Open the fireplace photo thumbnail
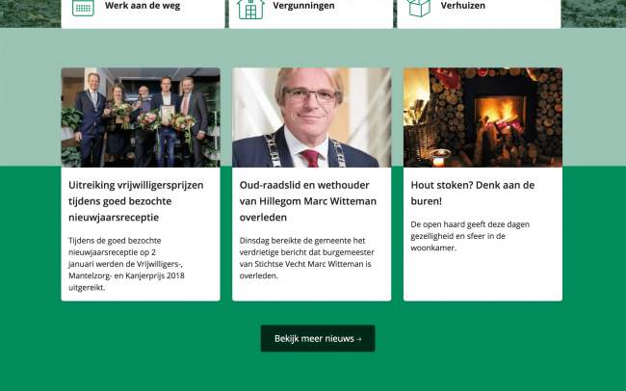Image resolution: width=626 pixels, height=391 pixels. coord(483,117)
